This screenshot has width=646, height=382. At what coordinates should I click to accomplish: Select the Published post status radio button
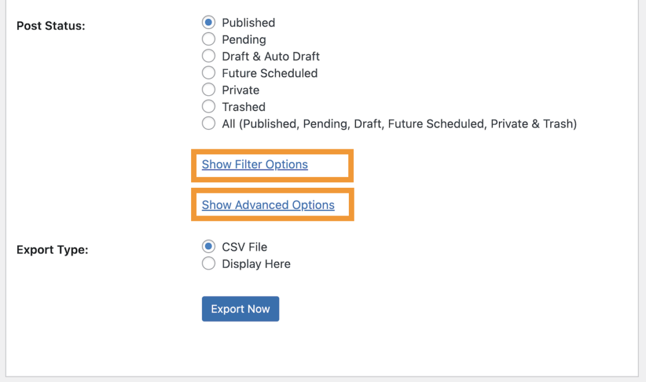[x=208, y=23]
